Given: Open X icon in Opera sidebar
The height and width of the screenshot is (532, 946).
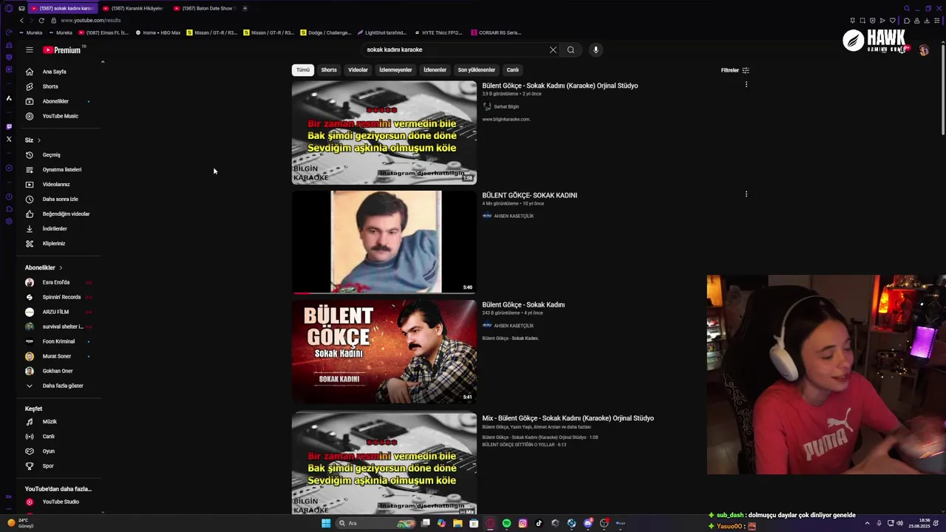Looking at the screenshot, I should 9,139.
